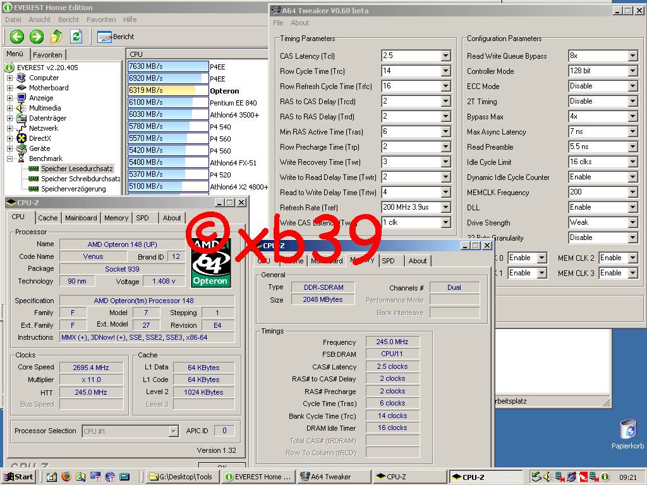647x485 pixels.
Task: Open the Bericht report button
Action: coord(116,37)
